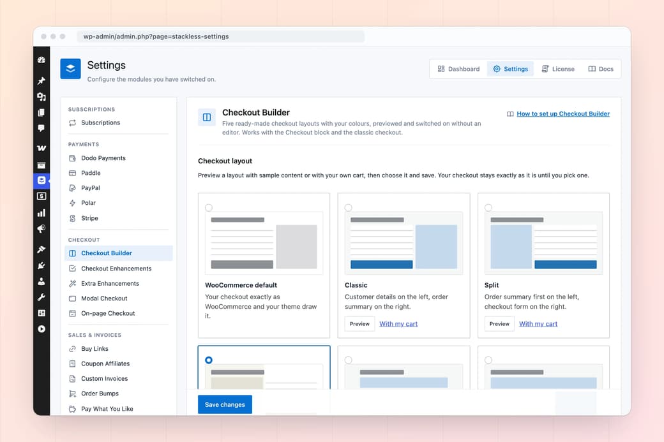
Task: Open PayPal payment settings
Action: click(x=118, y=188)
